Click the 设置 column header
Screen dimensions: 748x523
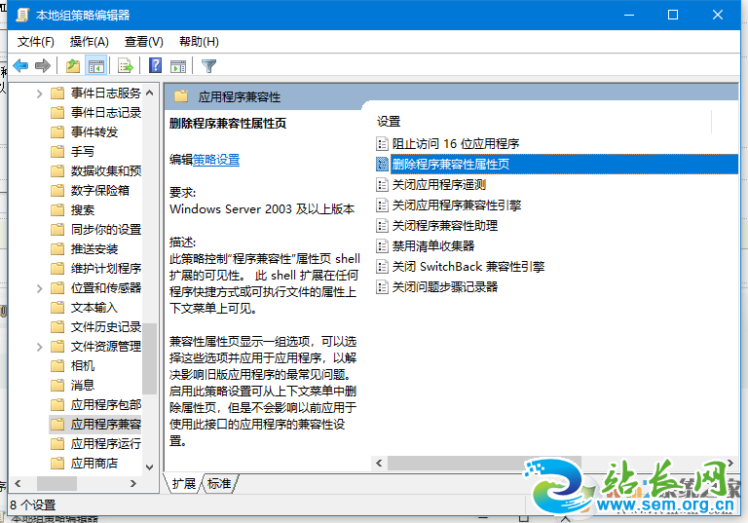click(390, 122)
